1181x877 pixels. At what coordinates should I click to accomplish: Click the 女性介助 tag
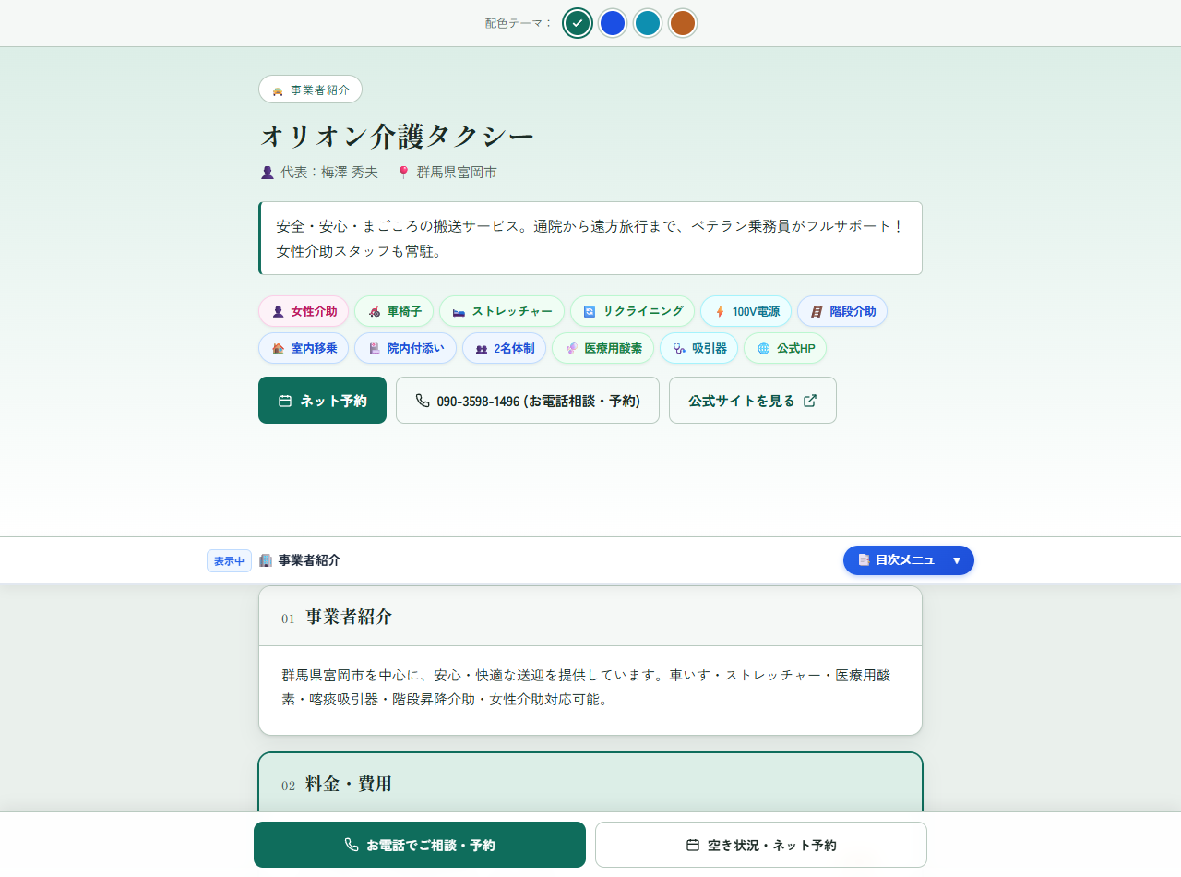(x=304, y=311)
